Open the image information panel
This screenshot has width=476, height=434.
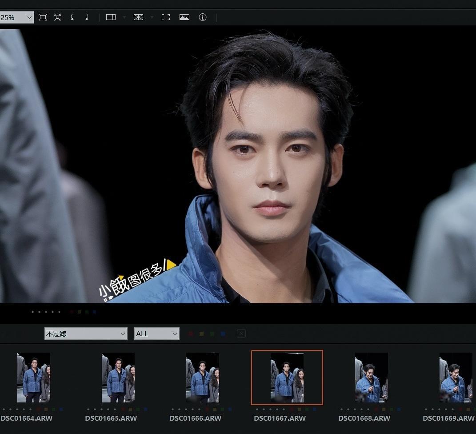coord(203,17)
